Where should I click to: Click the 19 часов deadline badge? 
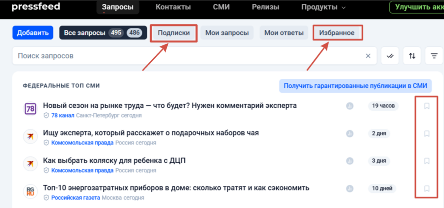383,106
